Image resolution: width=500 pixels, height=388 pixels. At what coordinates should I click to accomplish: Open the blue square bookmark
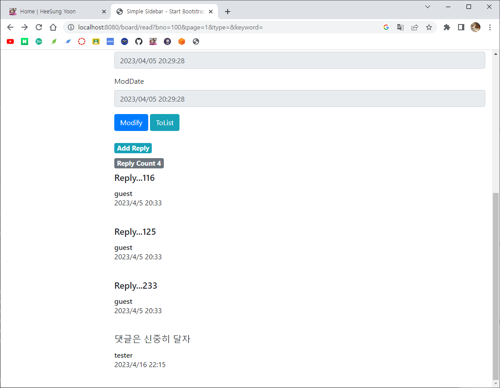click(x=110, y=41)
